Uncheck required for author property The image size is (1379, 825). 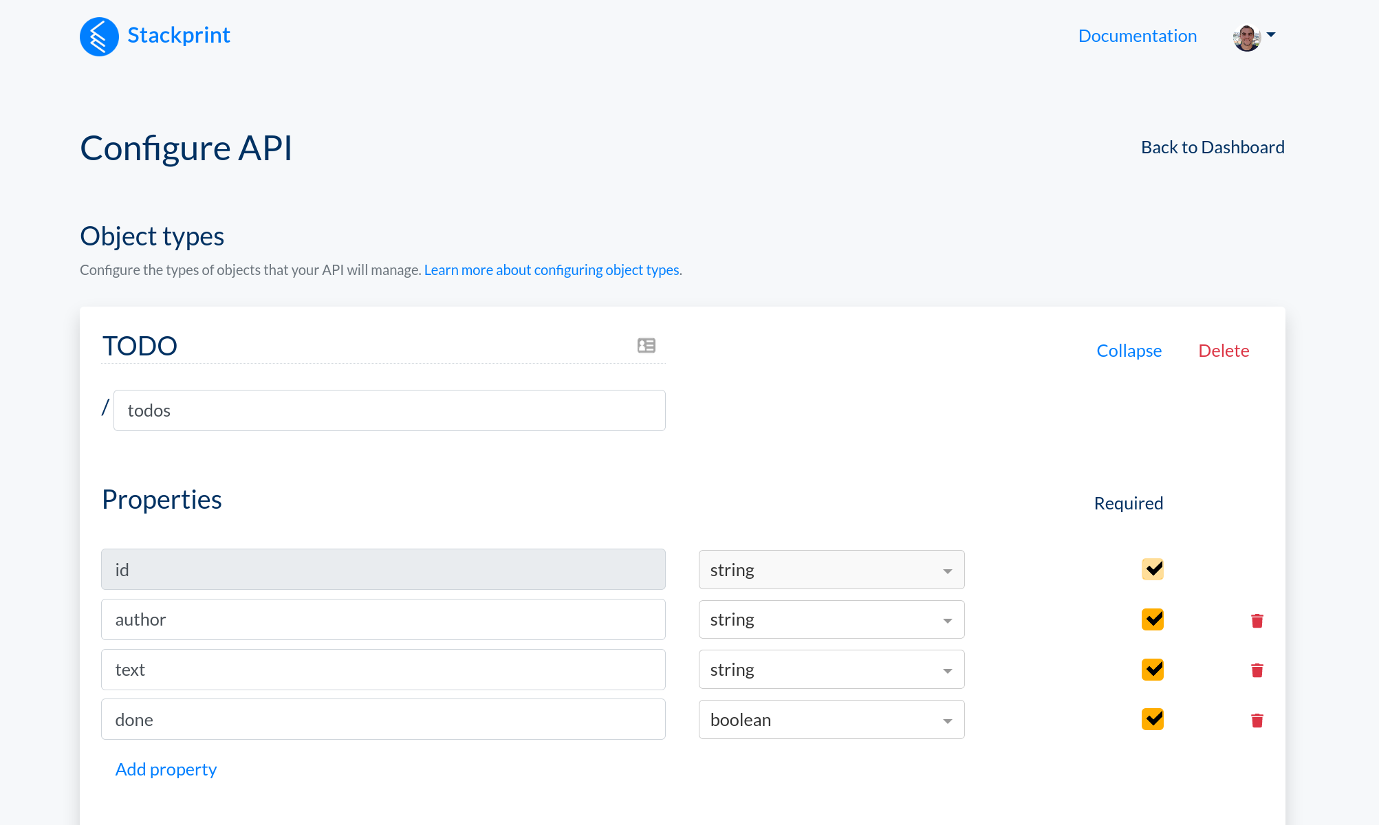click(1152, 619)
